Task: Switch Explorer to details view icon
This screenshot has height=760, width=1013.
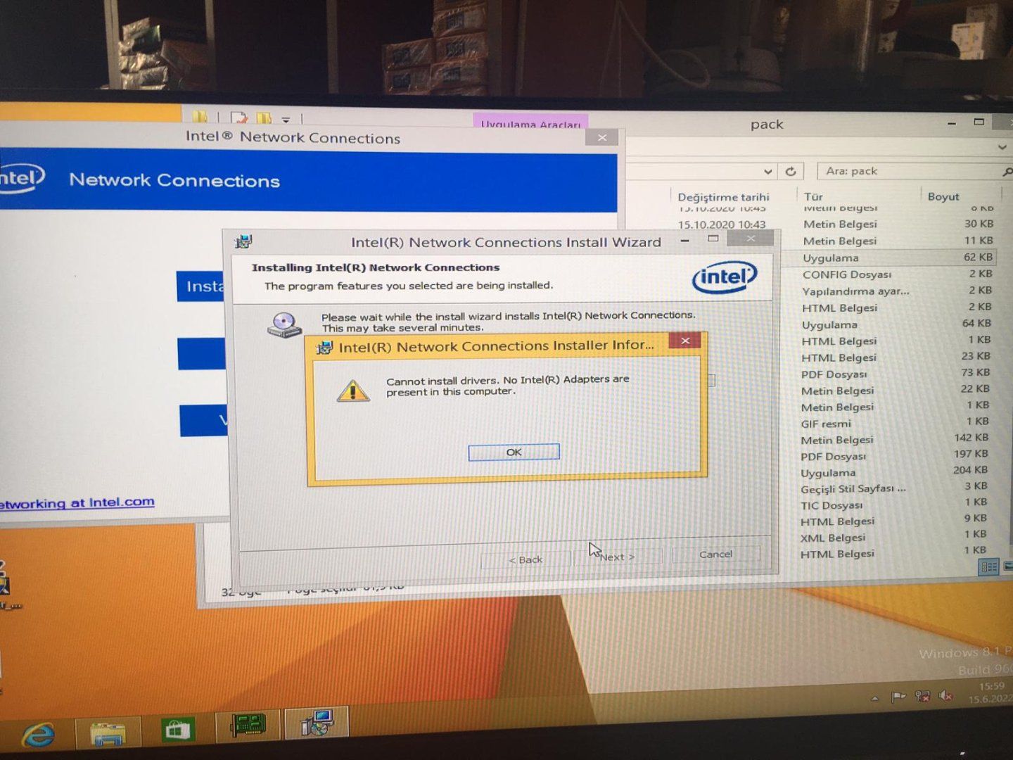Action: [989, 566]
